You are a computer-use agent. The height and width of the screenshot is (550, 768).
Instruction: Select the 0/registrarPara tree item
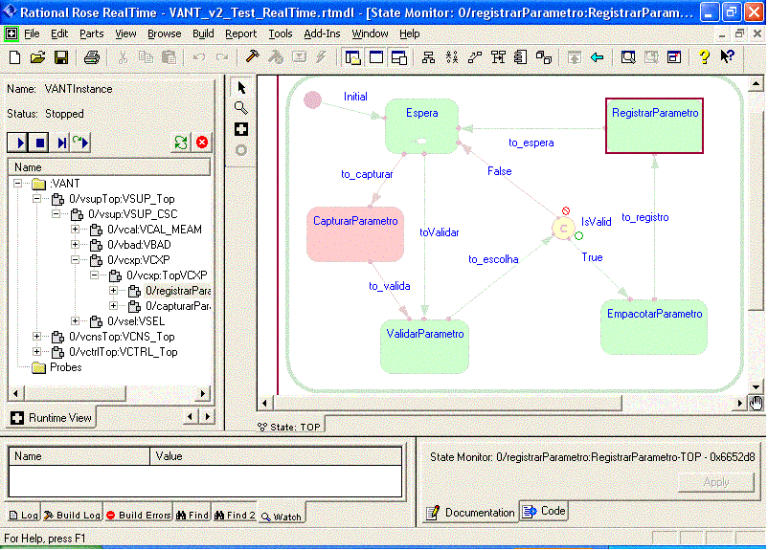tap(178, 291)
